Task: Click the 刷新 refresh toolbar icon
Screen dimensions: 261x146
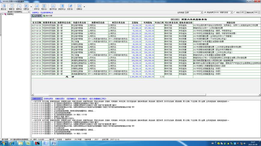Action: (x=12, y=7)
